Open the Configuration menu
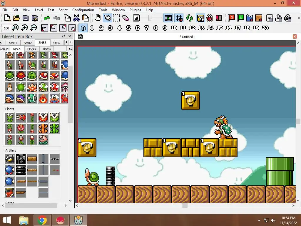Viewport: 301px width, 226px height. 83,10
